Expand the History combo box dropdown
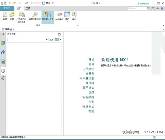 (47, 40)
